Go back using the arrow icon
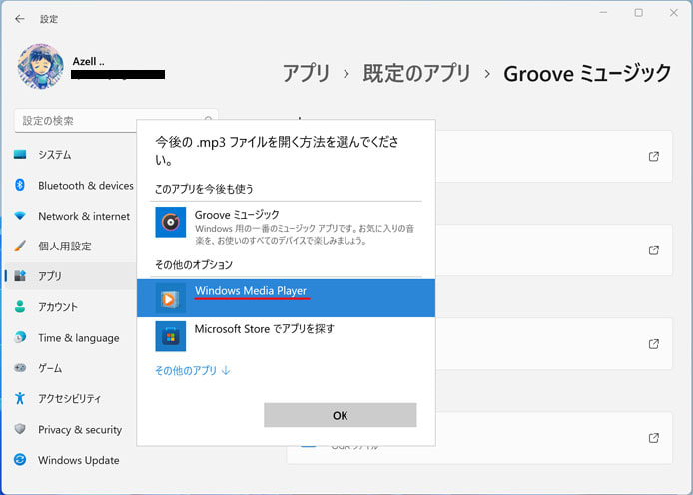Screen dimensions: 693x495 19,19
